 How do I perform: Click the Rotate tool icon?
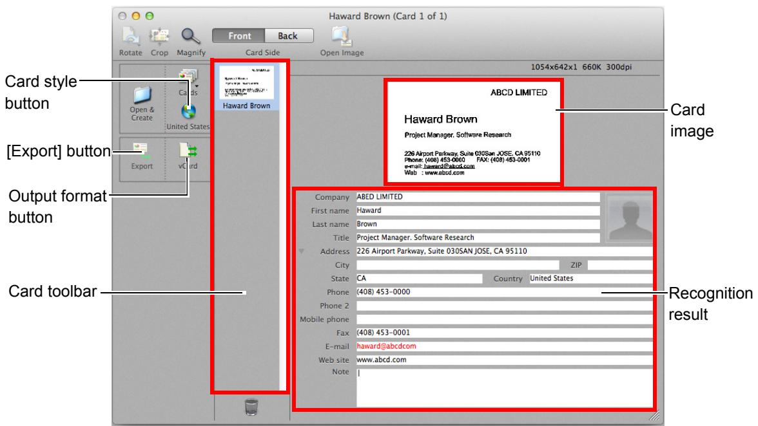(x=130, y=35)
